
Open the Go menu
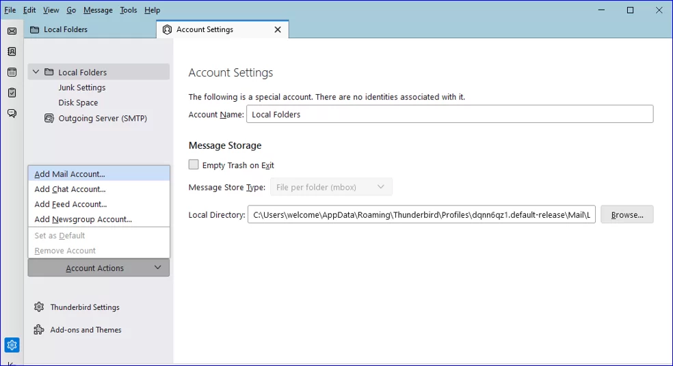point(71,10)
